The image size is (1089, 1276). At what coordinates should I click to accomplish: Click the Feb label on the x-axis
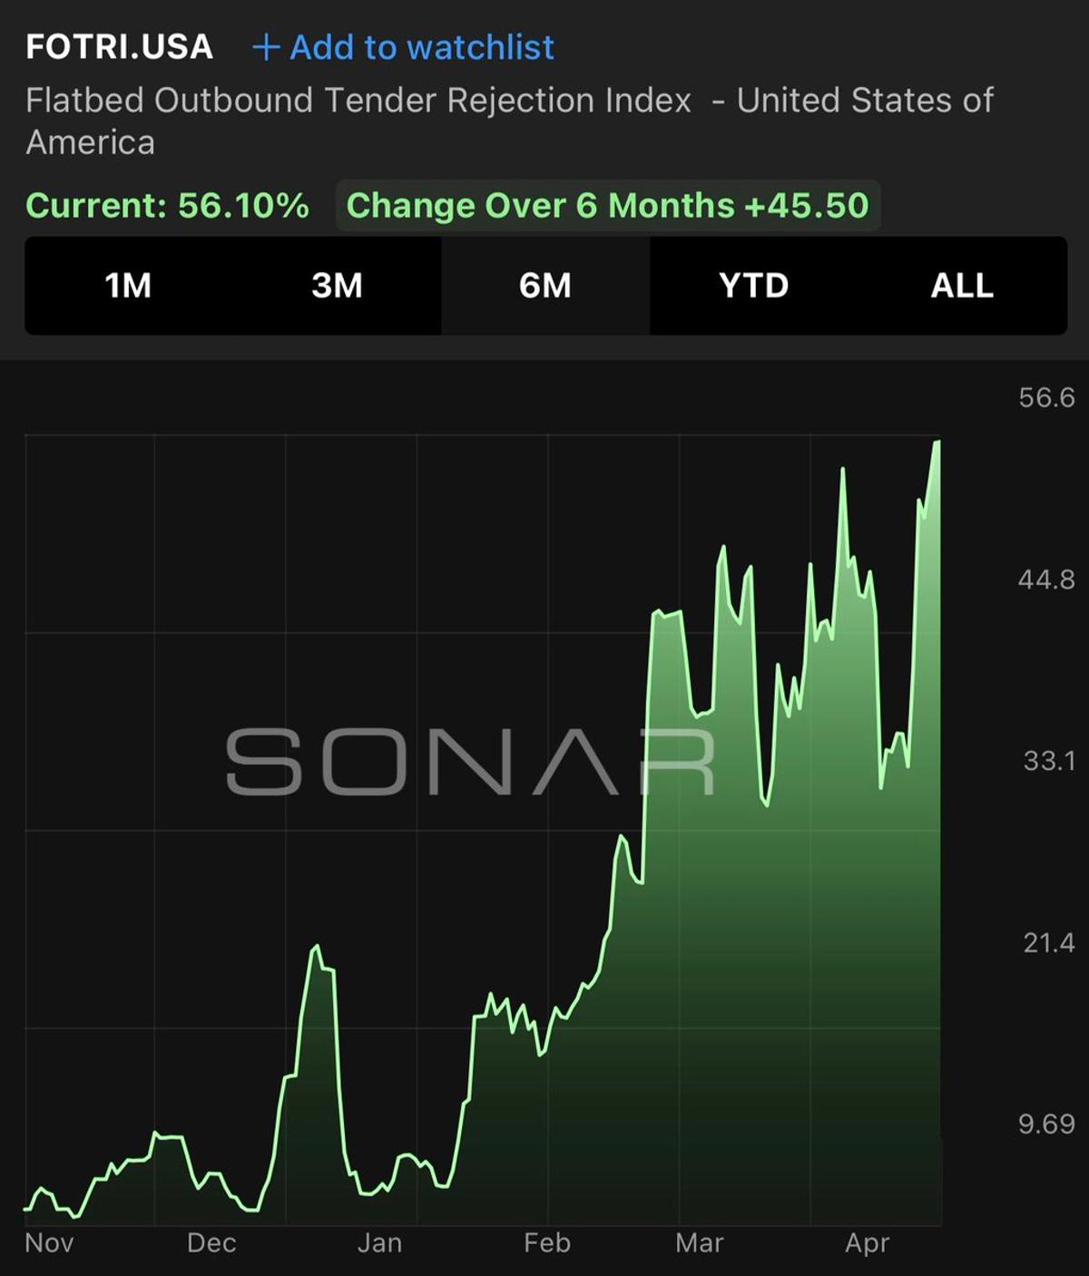[x=546, y=1242]
